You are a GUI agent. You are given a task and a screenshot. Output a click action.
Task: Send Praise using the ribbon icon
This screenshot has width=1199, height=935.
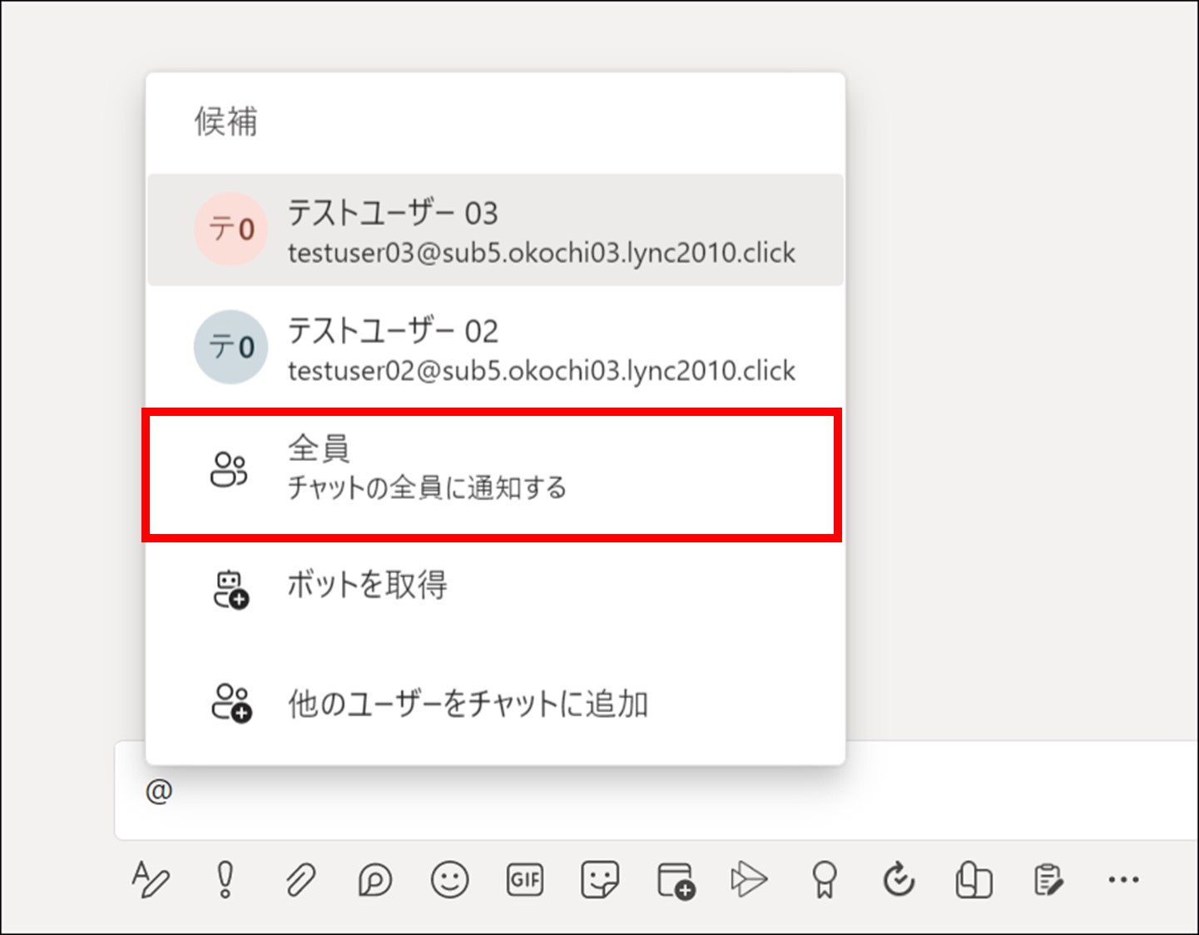[824, 878]
